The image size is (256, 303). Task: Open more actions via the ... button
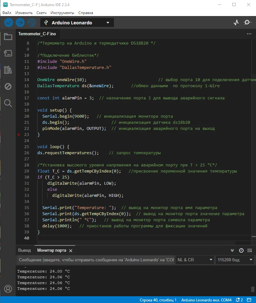pyautogui.click(x=249, y=33)
